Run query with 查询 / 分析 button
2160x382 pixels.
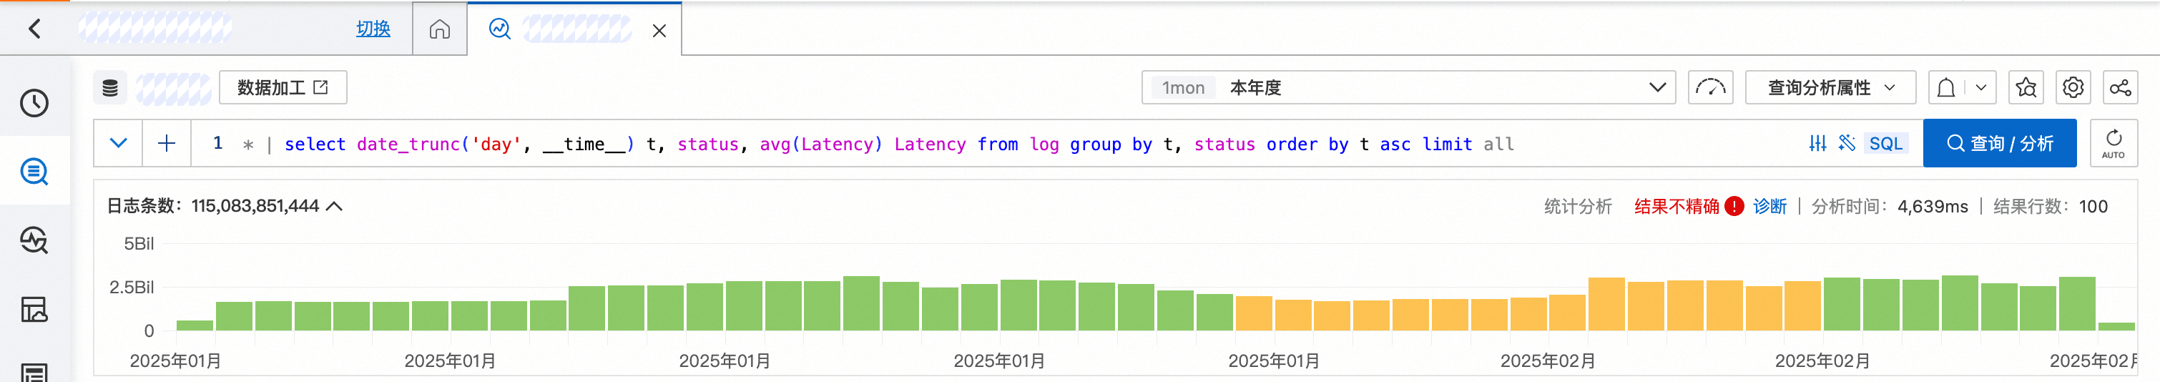[1999, 144]
